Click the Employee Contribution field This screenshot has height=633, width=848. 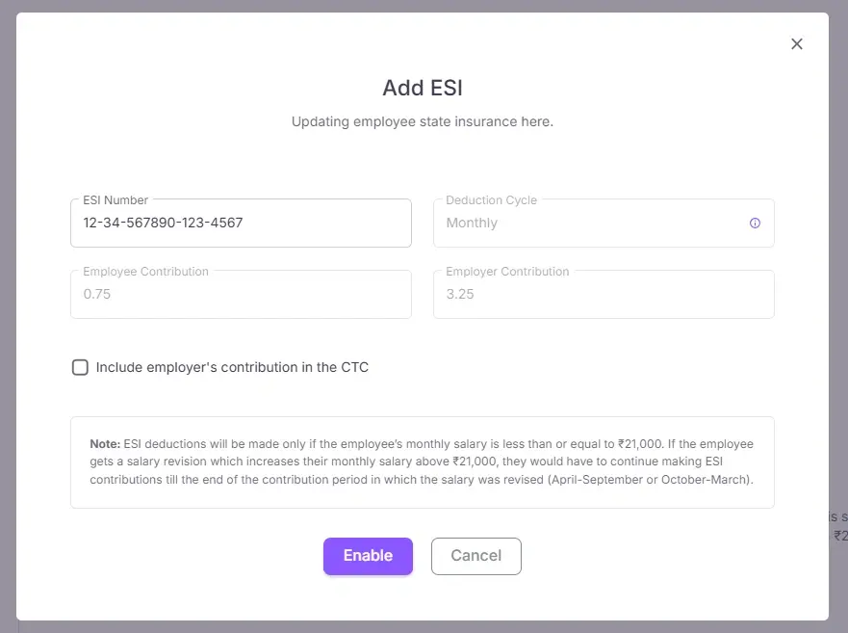coord(241,295)
